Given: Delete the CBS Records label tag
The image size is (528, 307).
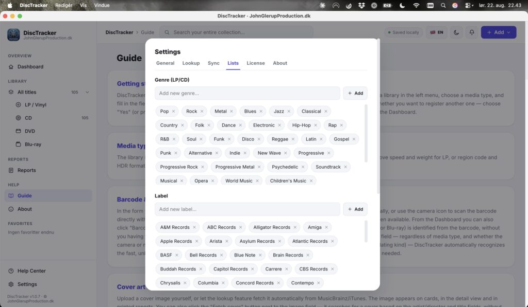Looking at the screenshot, I should [333, 269].
